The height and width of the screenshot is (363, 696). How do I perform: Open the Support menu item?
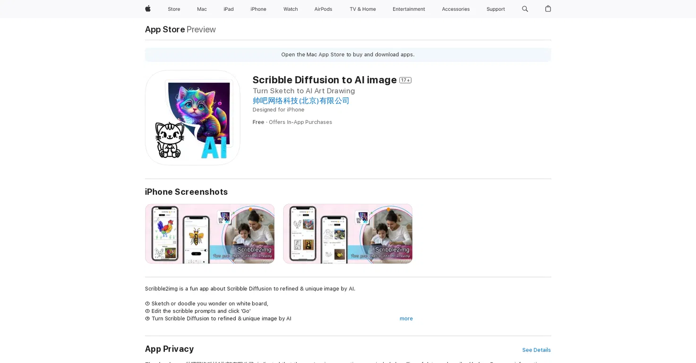click(x=496, y=9)
